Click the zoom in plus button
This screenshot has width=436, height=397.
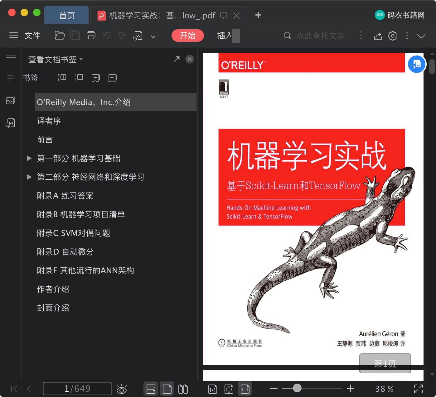tap(351, 388)
